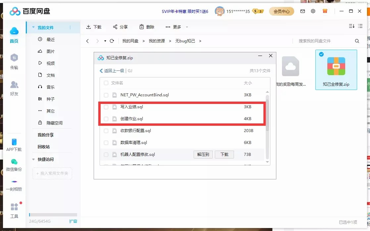Open the navigation history dropdown arrow
This screenshot has width=370, height=231.
(x=105, y=41)
